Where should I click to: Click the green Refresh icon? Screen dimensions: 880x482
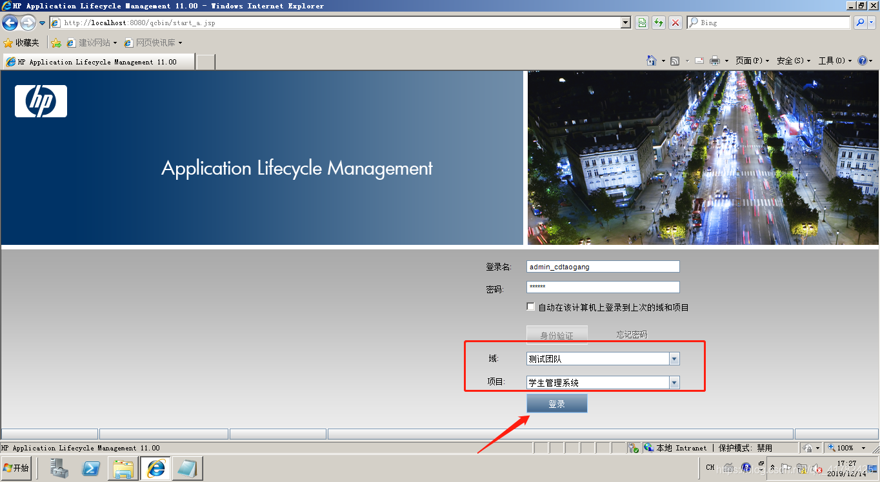659,23
